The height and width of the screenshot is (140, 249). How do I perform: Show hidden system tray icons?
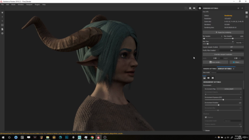216,137
